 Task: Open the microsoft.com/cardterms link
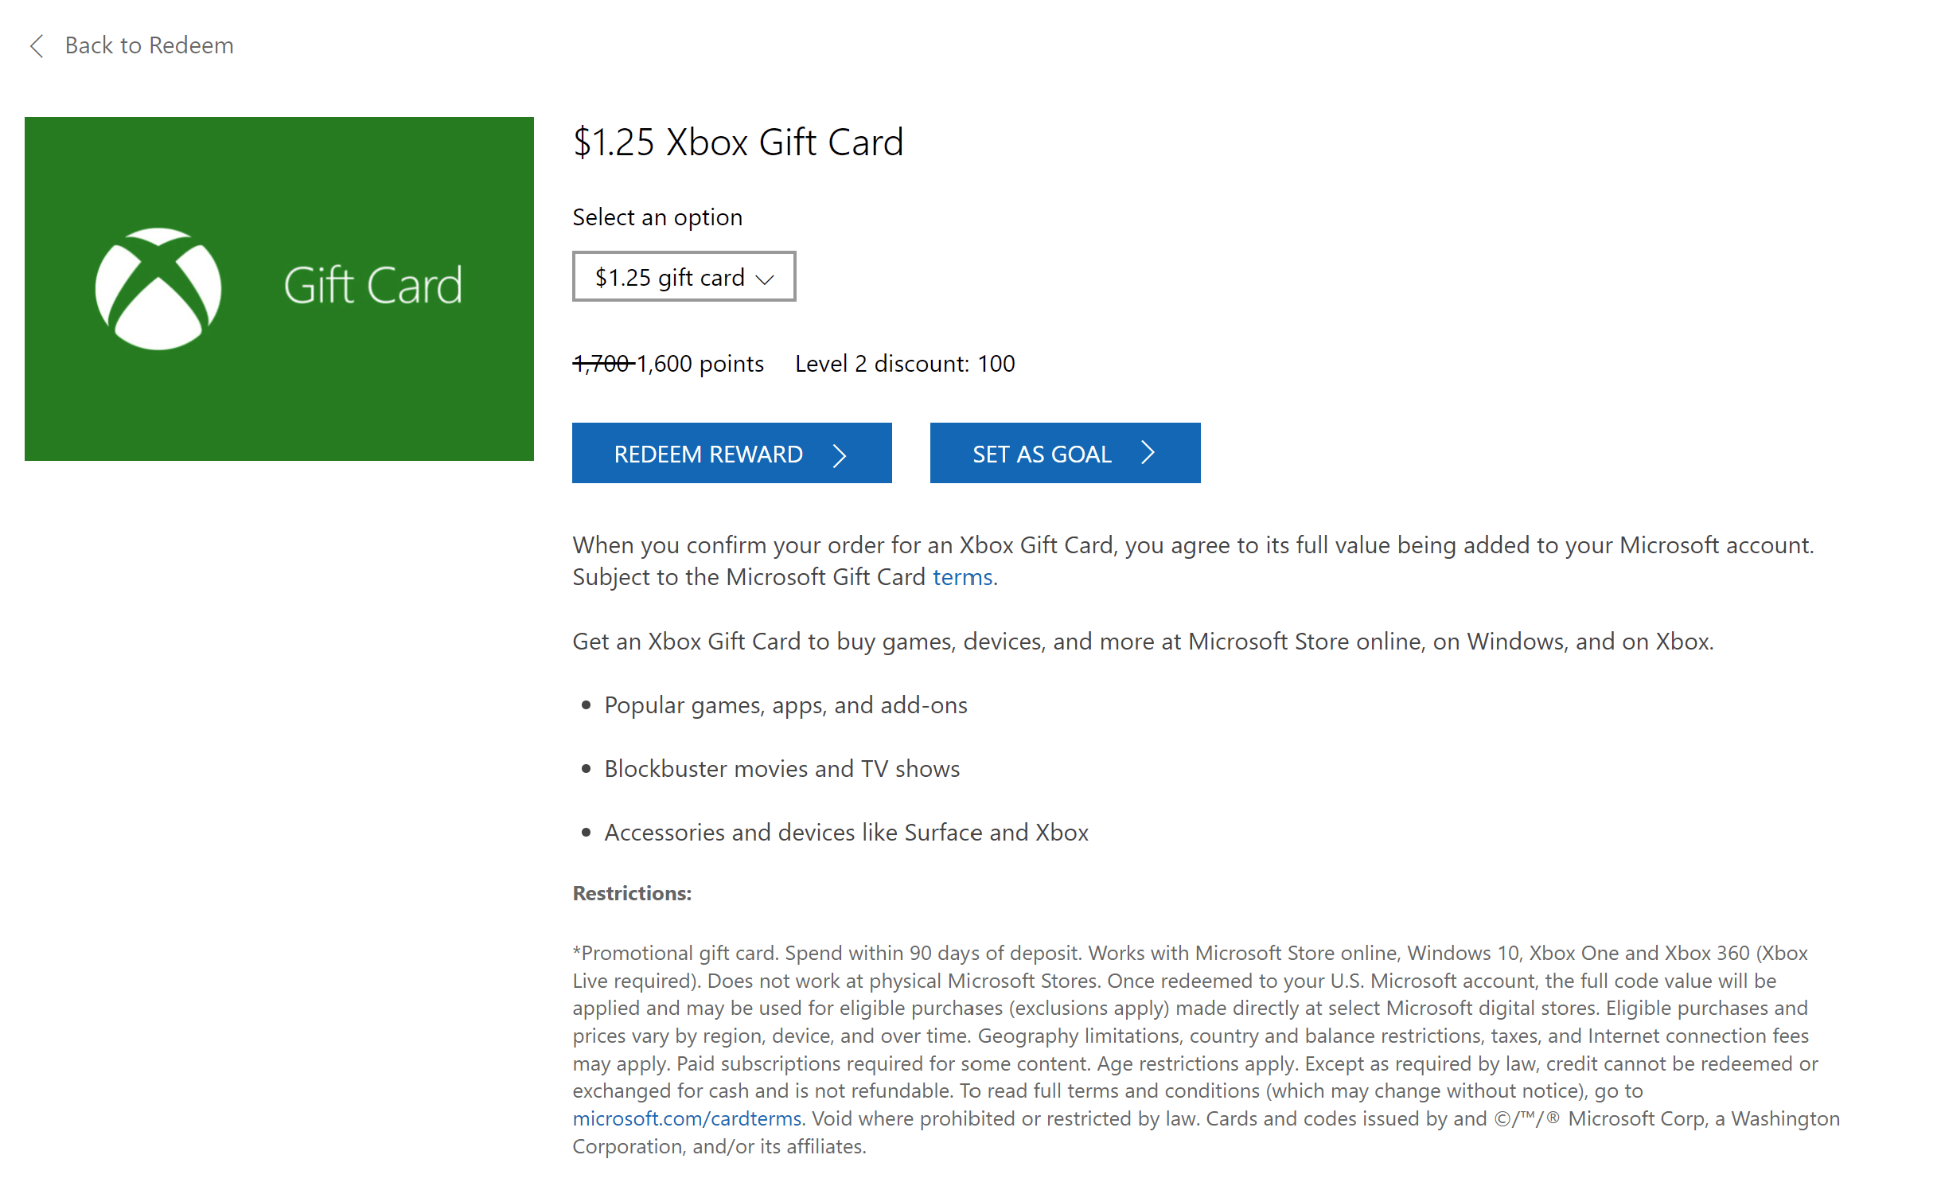click(687, 1118)
